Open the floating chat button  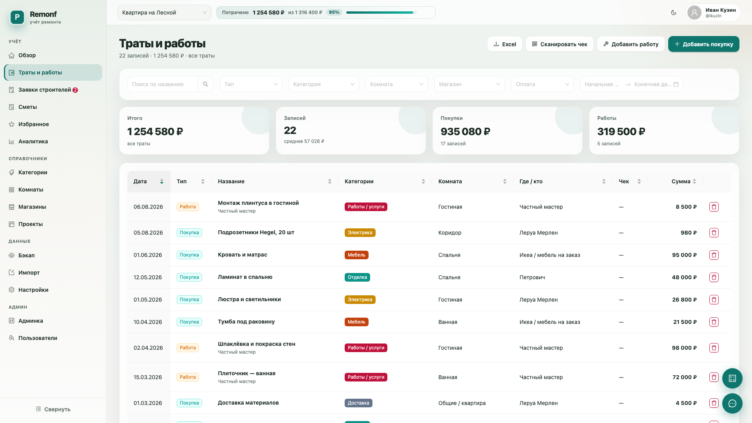click(732, 403)
